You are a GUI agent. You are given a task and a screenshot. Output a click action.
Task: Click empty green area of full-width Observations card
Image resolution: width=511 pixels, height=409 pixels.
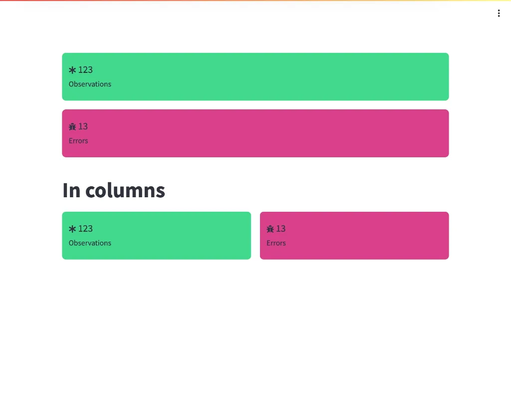point(299,77)
